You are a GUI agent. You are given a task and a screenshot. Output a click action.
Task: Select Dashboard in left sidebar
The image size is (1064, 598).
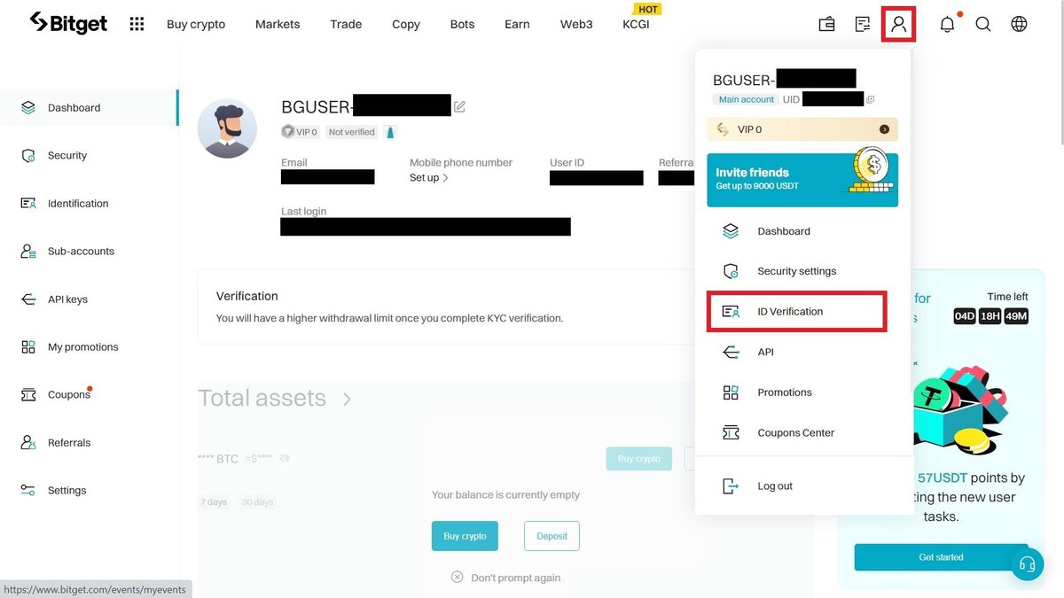click(x=89, y=107)
